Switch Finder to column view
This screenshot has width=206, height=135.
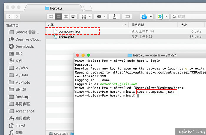(66, 16)
